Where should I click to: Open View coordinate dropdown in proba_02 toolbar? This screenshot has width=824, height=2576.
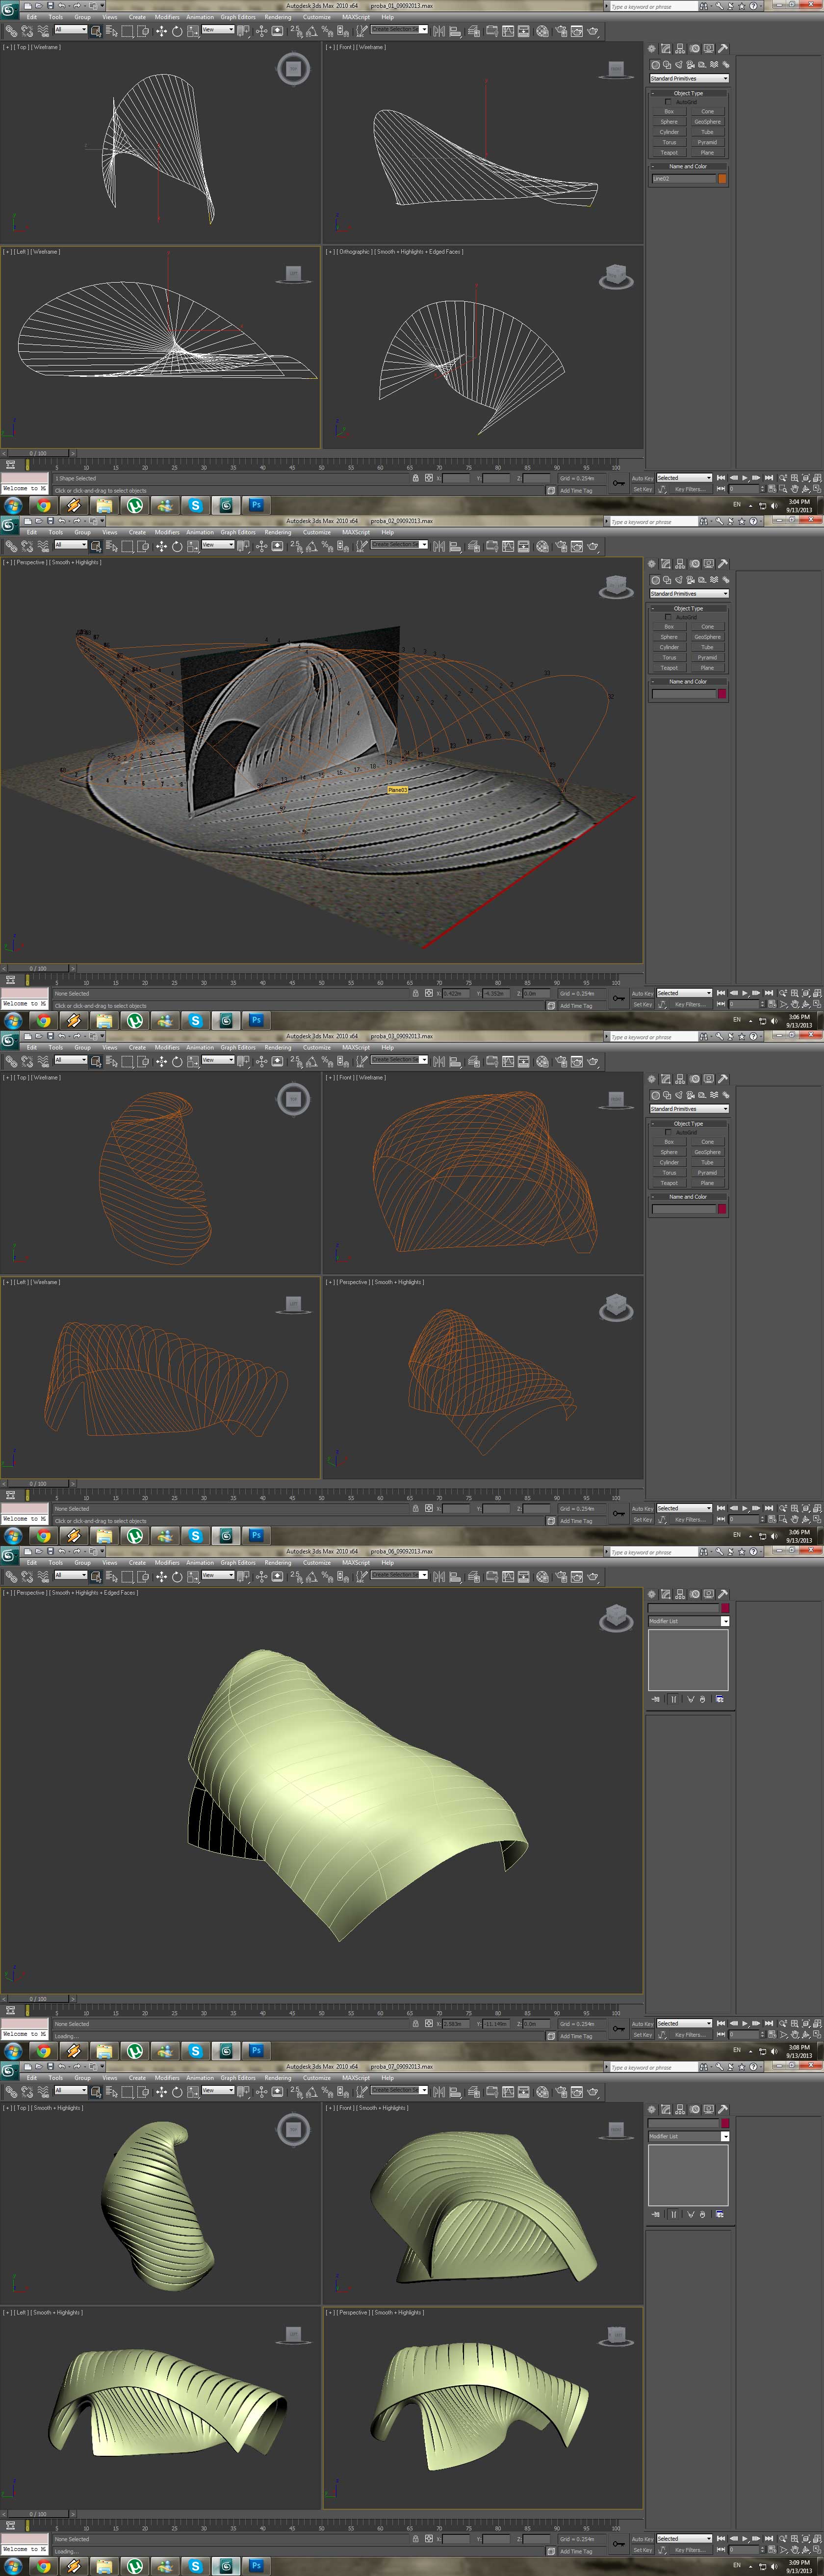tap(218, 544)
